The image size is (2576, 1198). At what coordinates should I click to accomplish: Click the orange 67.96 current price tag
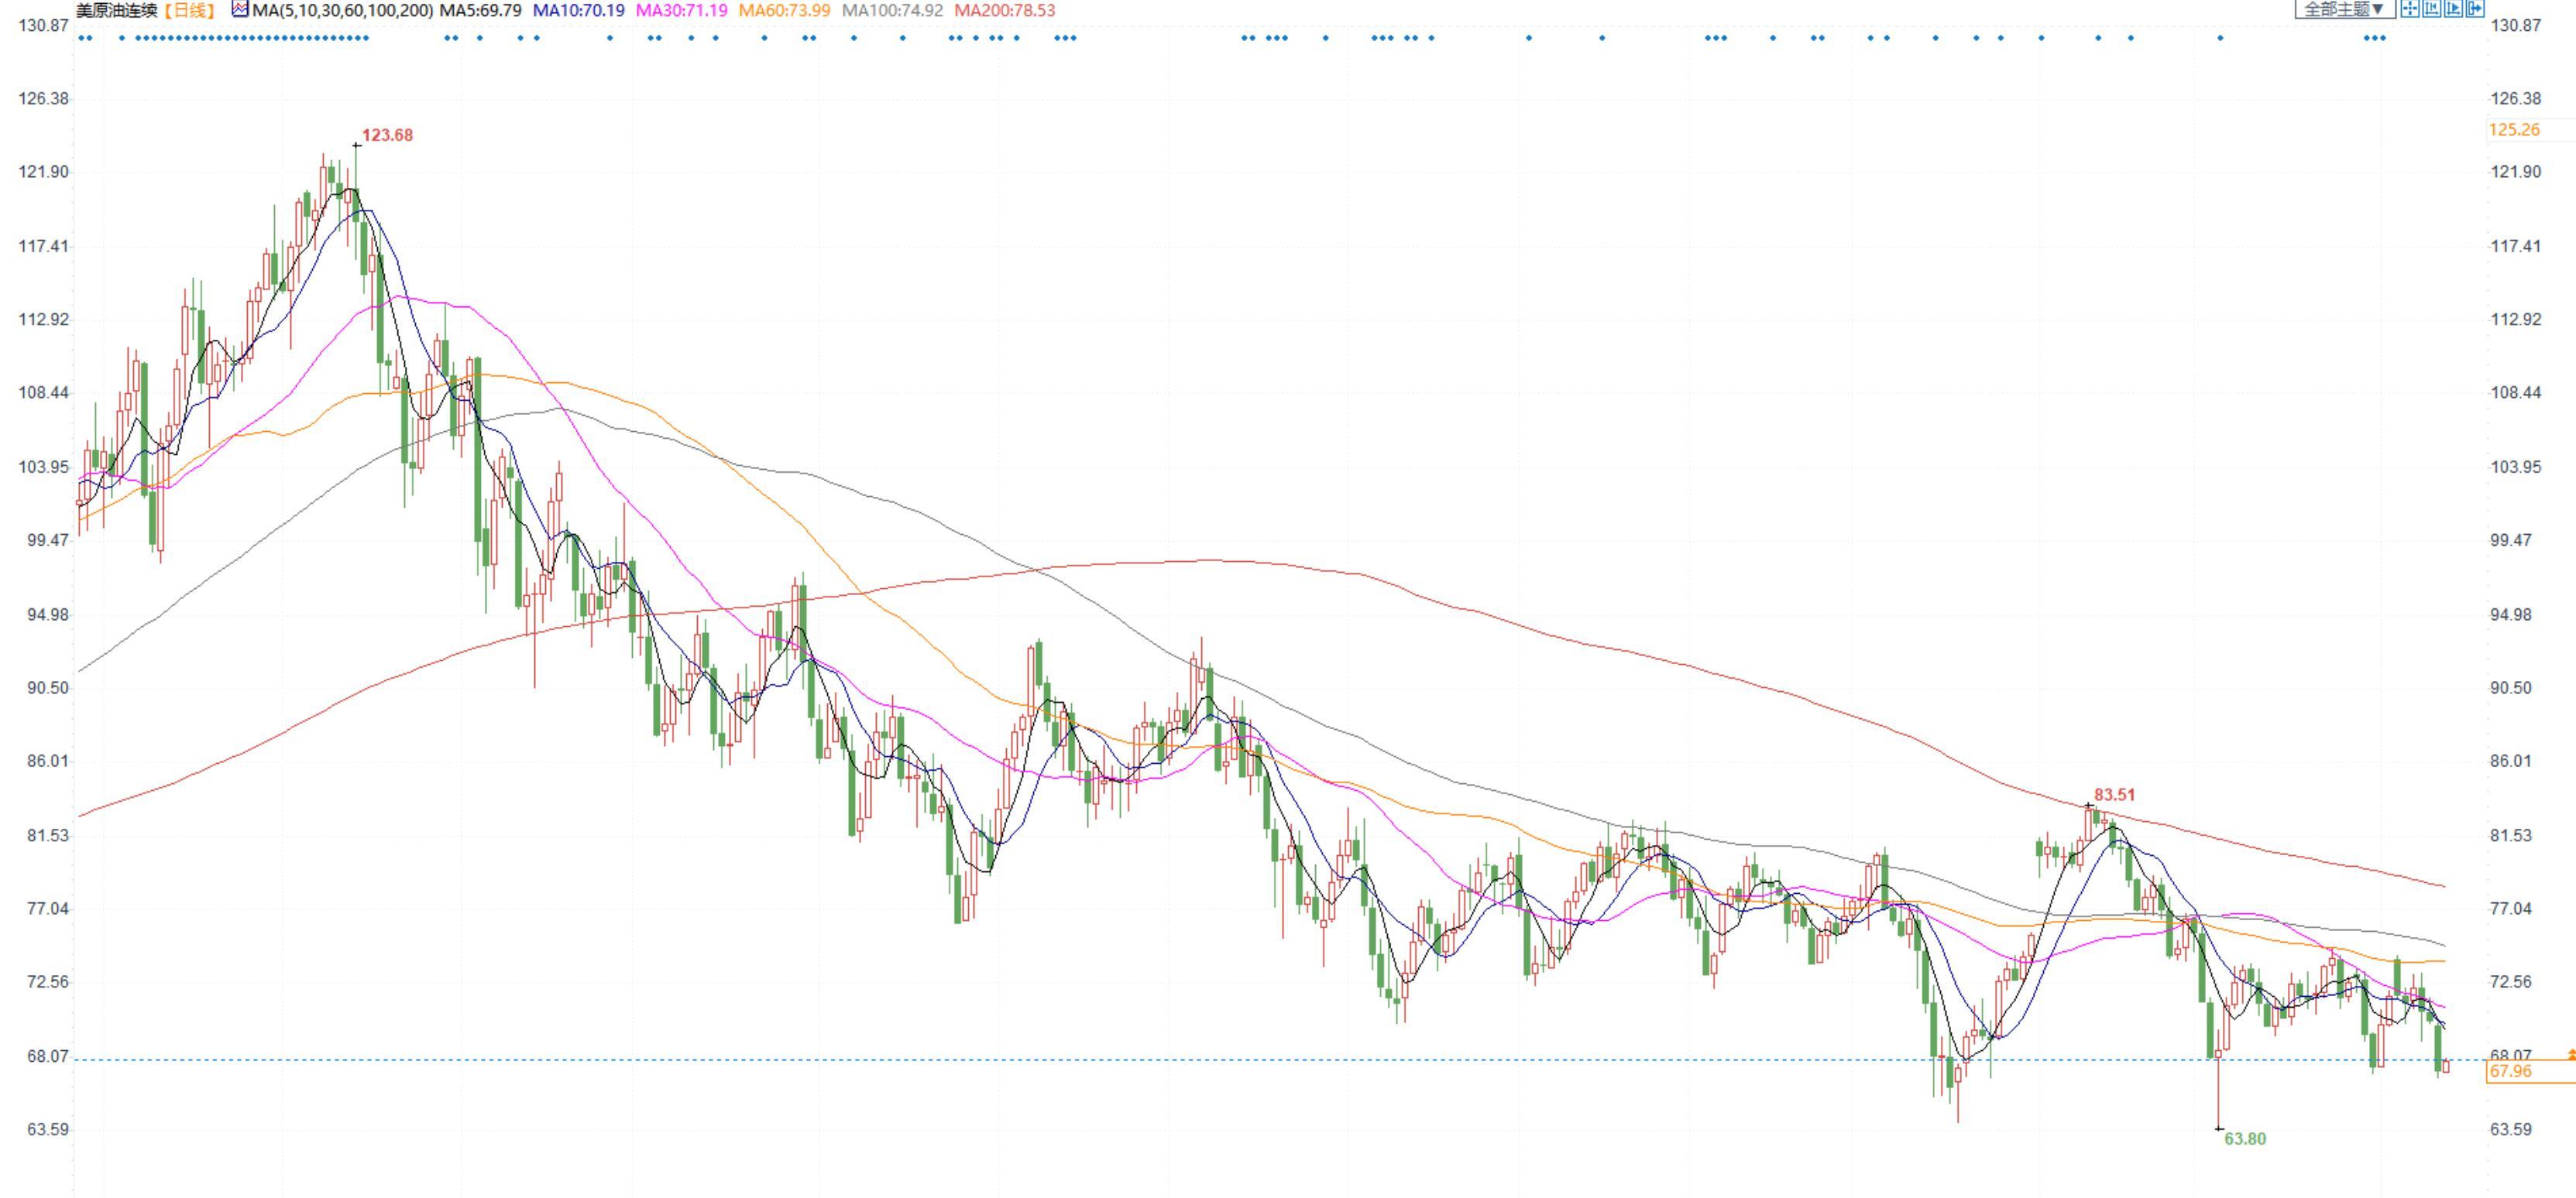[x=2510, y=1071]
